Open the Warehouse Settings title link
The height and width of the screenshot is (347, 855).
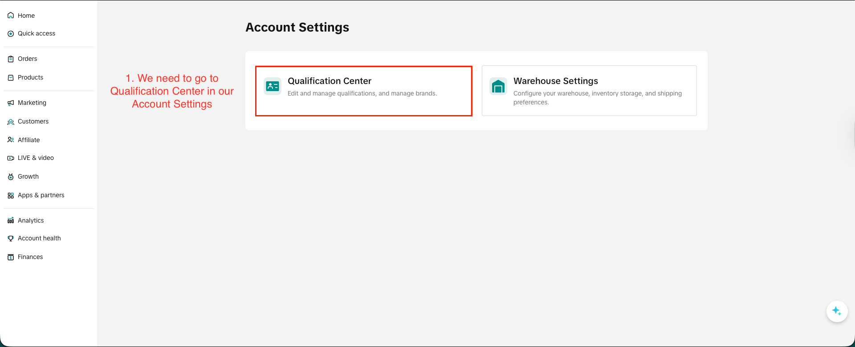555,81
